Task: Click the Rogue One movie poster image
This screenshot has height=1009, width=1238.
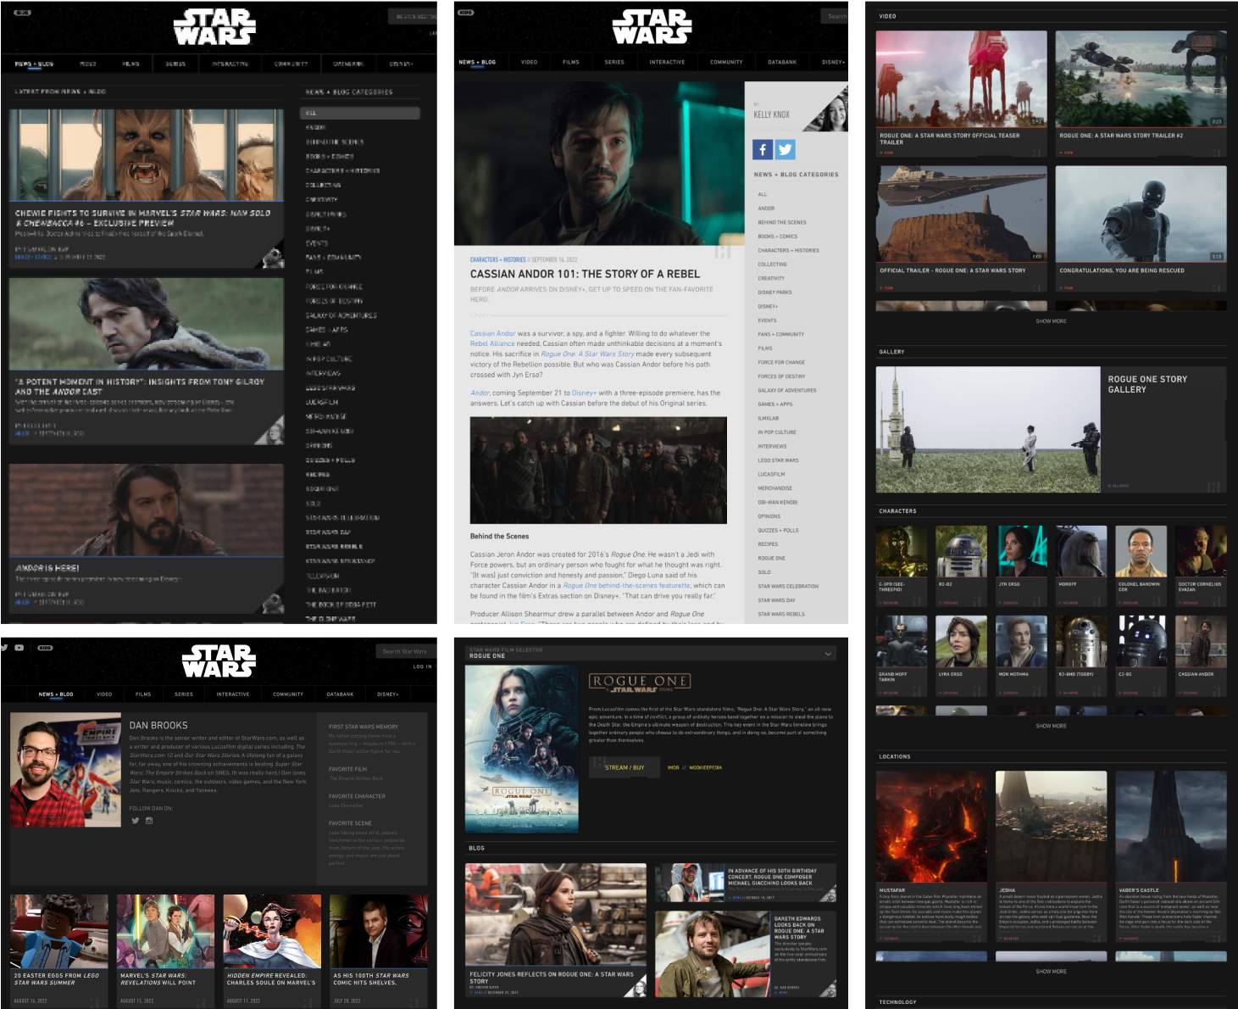Action: [x=522, y=749]
